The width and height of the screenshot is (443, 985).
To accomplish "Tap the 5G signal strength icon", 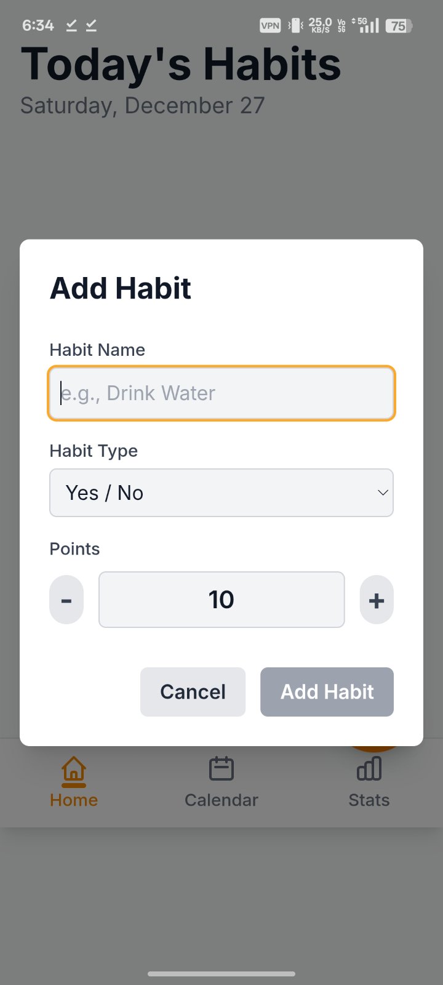I will coord(366,25).
